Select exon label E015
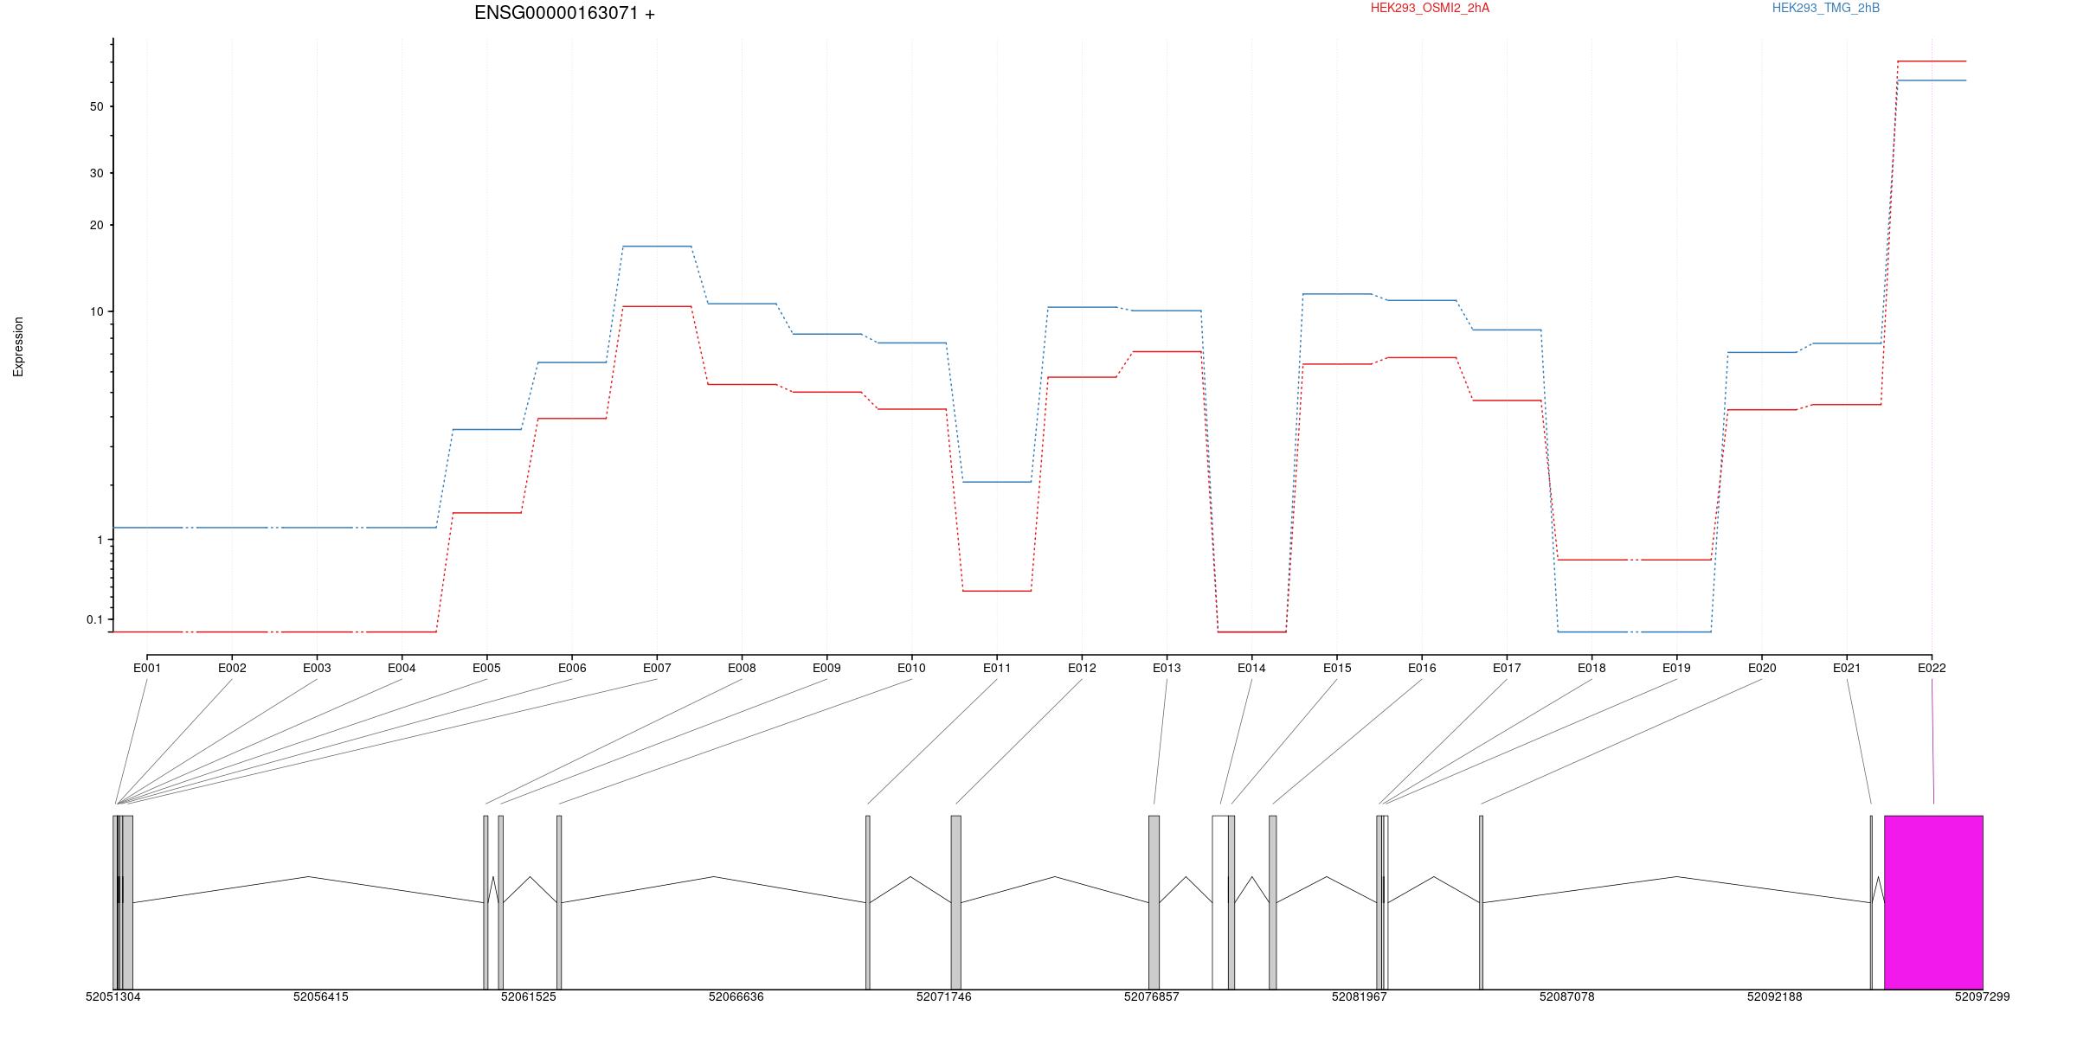Viewport: 2077px width, 1038px height. (1337, 668)
